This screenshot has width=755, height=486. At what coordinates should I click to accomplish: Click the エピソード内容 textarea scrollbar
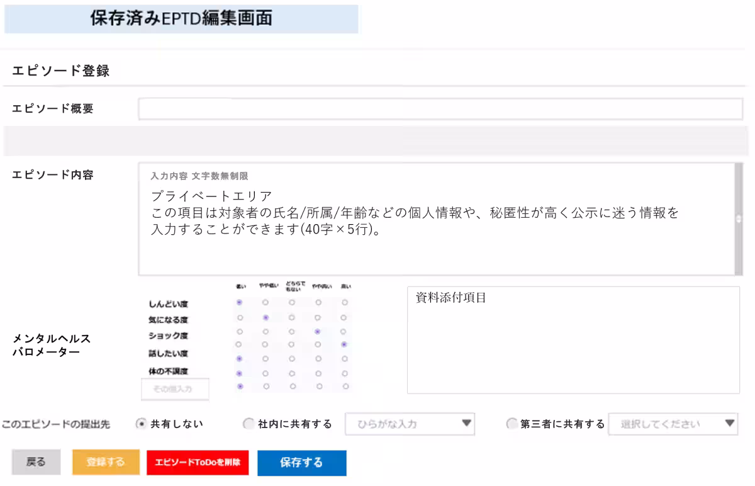point(739,220)
